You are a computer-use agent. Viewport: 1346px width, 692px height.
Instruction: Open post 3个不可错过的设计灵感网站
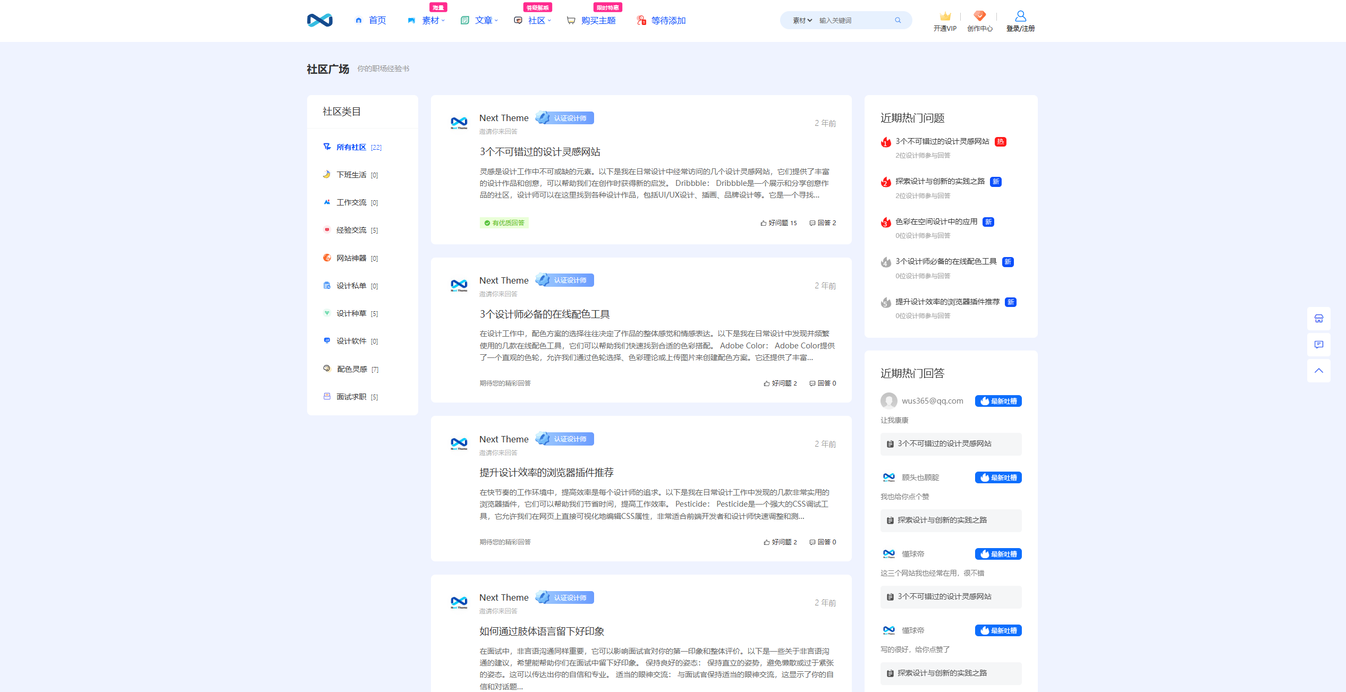click(x=540, y=152)
